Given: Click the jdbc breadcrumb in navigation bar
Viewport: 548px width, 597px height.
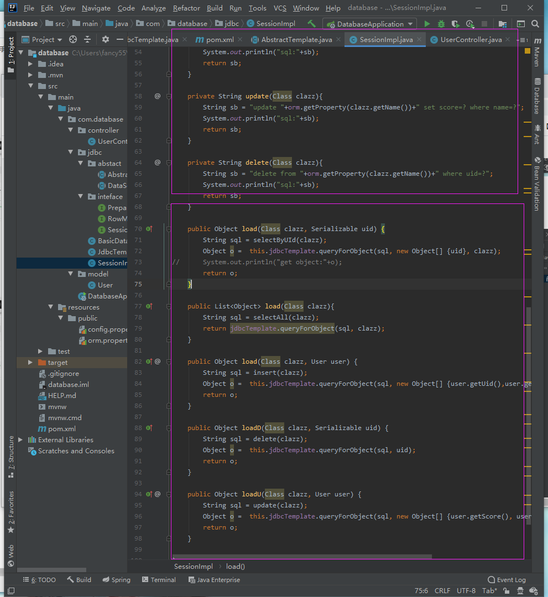Looking at the screenshot, I should click(x=227, y=24).
